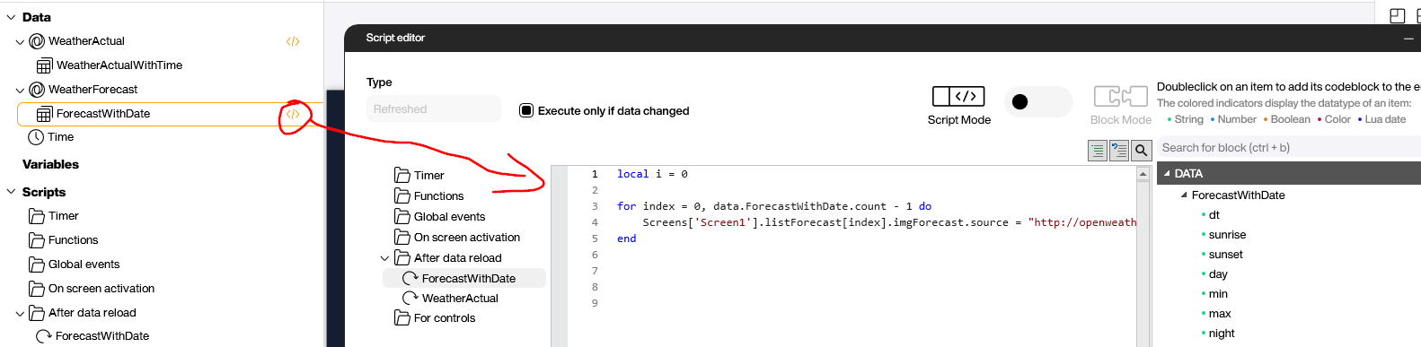Click the WeatherActual data source icon
This screenshot has height=347, width=1421.
tap(37, 41)
